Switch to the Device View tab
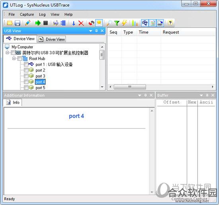This screenshot has width=219, height=205. click(20, 39)
